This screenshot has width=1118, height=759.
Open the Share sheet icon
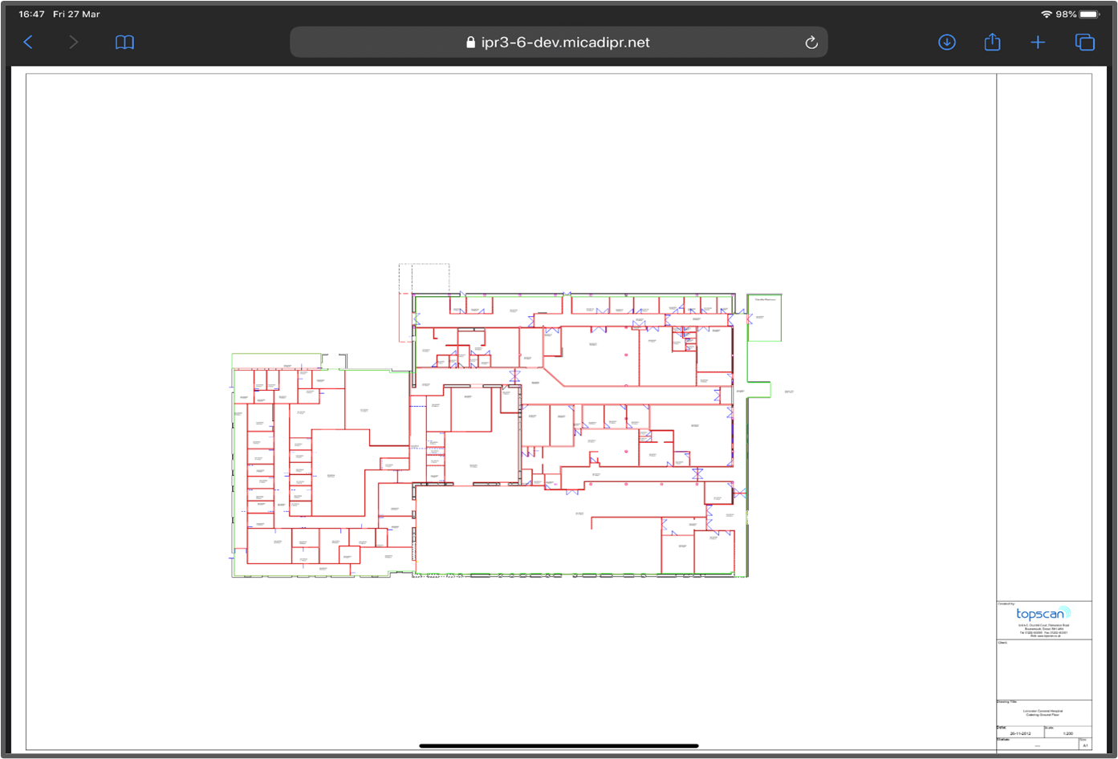[992, 43]
